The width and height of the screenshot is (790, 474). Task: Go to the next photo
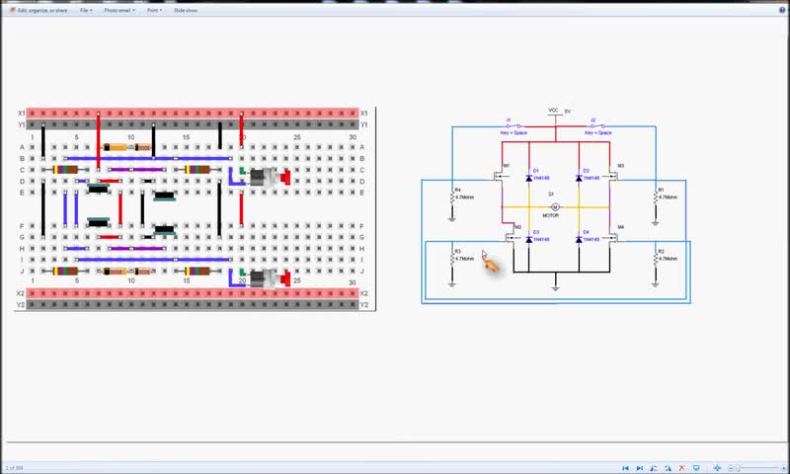pos(639,468)
